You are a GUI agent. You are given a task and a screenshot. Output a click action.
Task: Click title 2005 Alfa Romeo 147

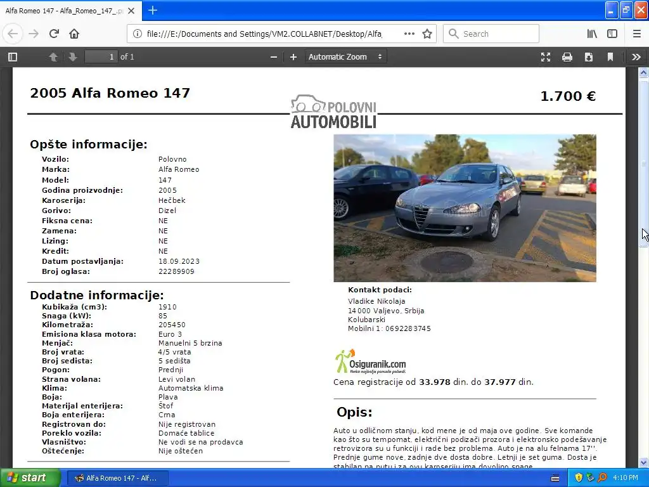(x=110, y=93)
